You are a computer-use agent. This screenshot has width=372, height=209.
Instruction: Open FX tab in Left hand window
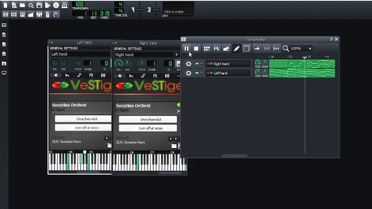point(91,75)
